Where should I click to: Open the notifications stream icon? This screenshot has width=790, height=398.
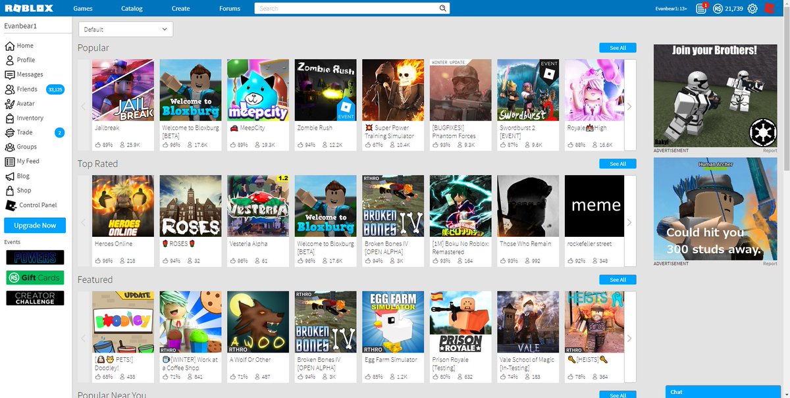click(702, 9)
